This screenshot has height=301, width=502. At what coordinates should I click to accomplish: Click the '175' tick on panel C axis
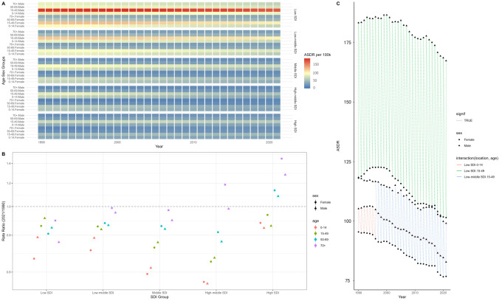[348, 43]
